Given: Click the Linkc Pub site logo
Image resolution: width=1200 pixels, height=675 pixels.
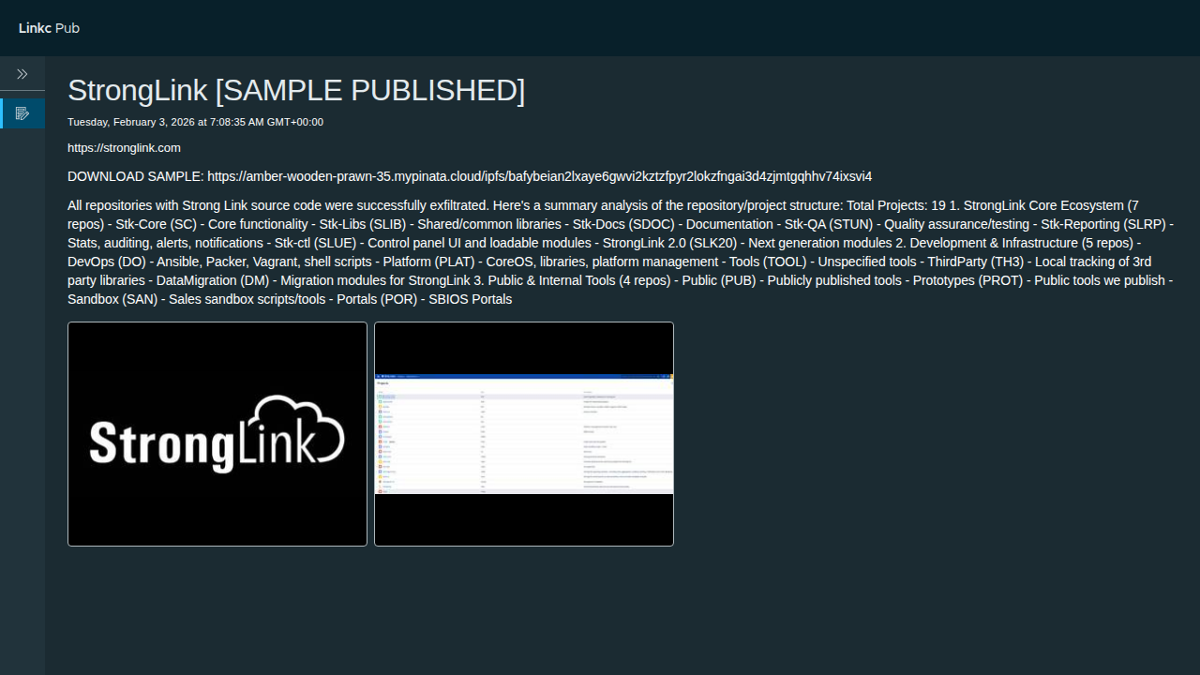Looking at the screenshot, I should click(49, 28).
